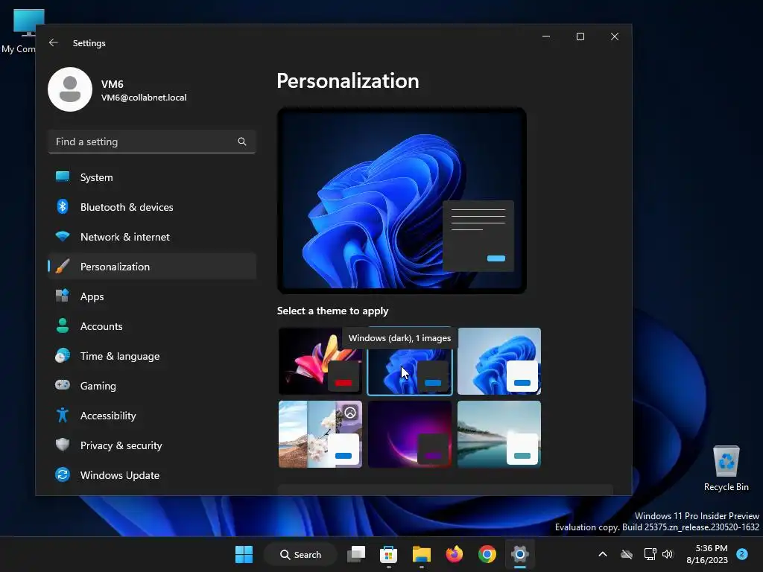Image resolution: width=763 pixels, height=572 pixels.
Task: Click the large desktop preview image
Action: pos(402,200)
